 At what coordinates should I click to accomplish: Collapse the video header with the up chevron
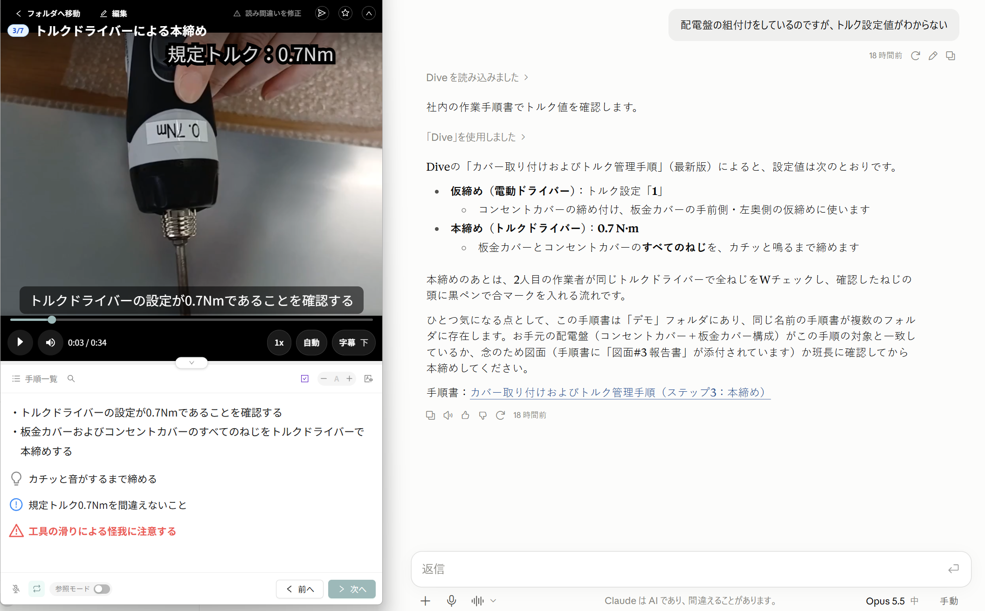click(369, 13)
